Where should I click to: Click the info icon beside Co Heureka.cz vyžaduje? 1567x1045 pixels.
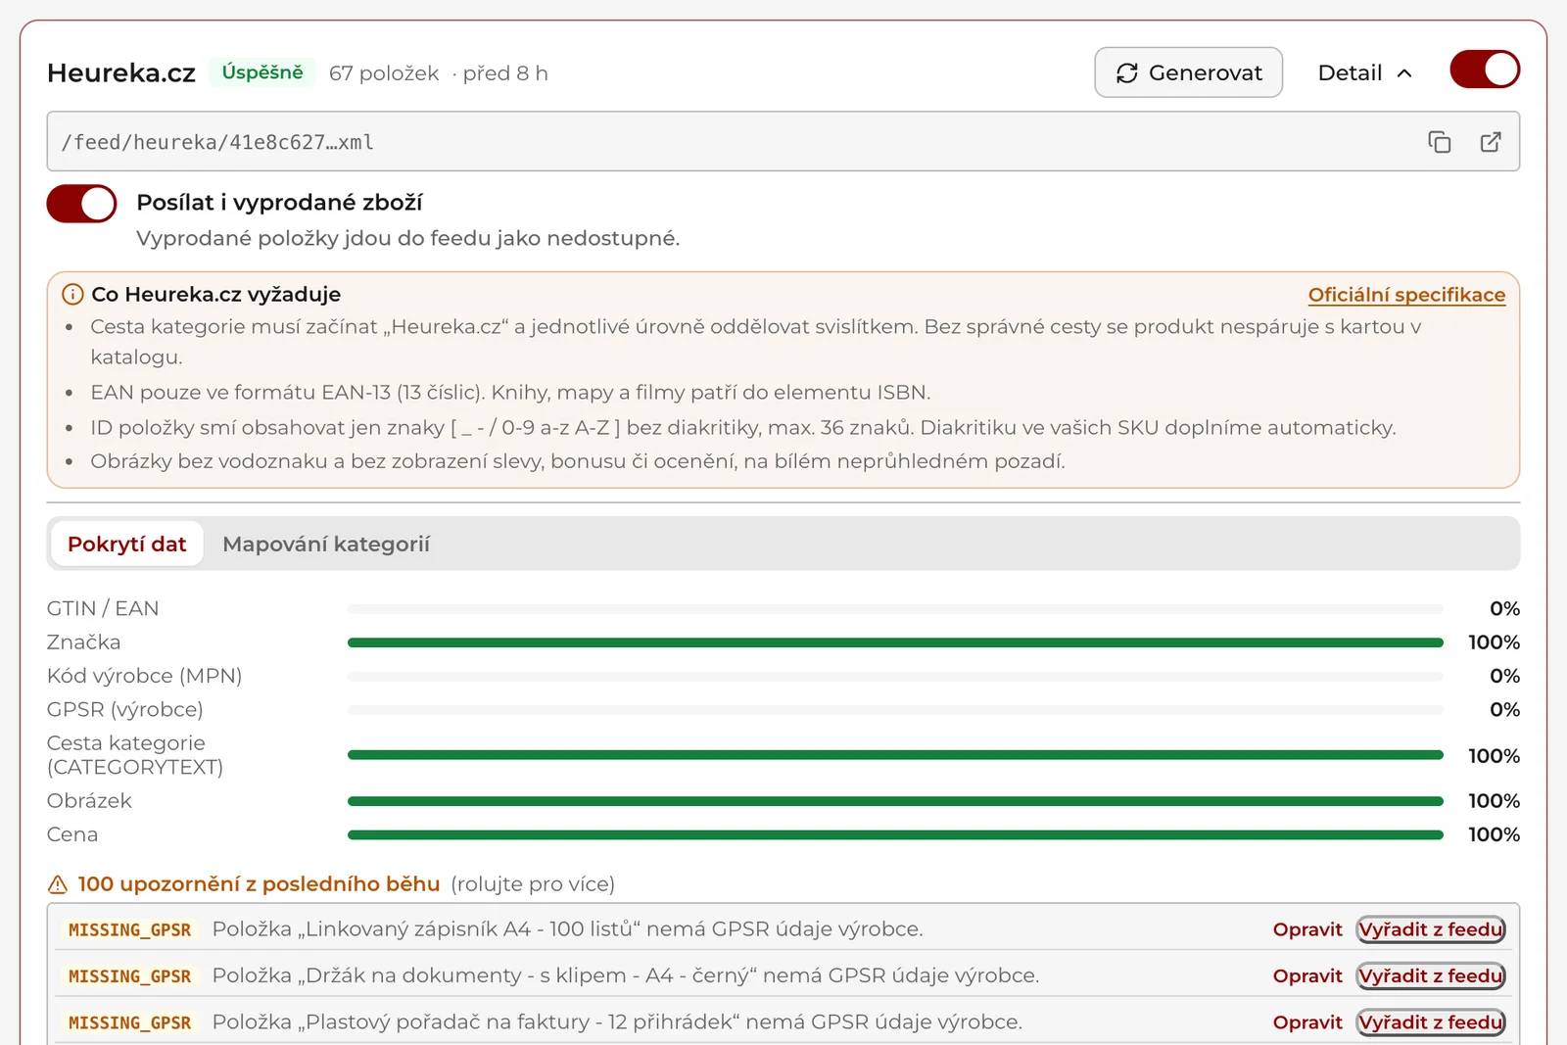(x=72, y=294)
